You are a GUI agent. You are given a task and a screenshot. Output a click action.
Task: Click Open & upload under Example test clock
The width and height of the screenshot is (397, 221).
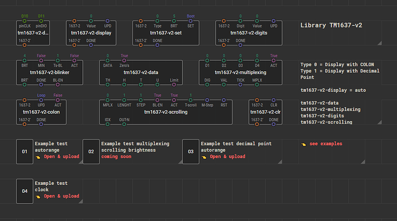(x=61, y=196)
